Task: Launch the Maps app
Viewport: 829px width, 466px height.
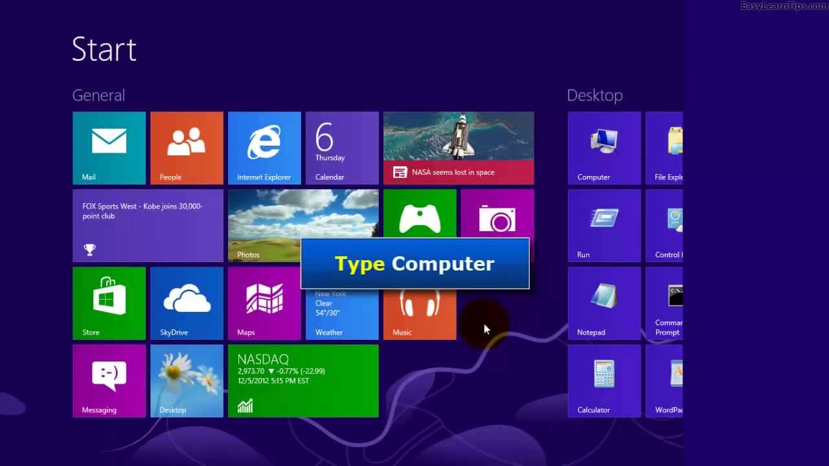Action: (x=264, y=303)
